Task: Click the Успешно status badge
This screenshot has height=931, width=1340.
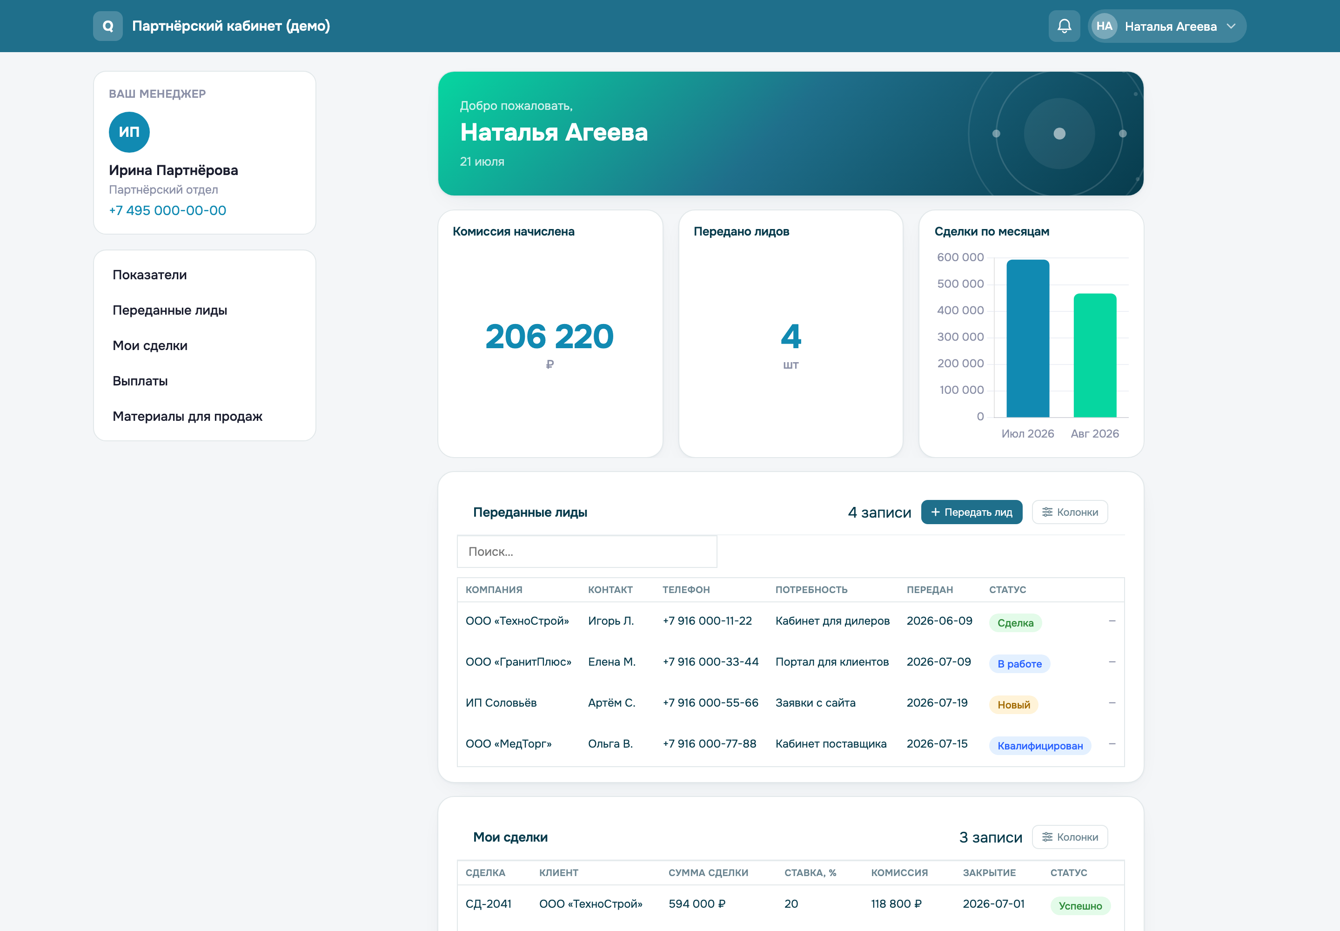Action: pyautogui.click(x=1080, y=906)
